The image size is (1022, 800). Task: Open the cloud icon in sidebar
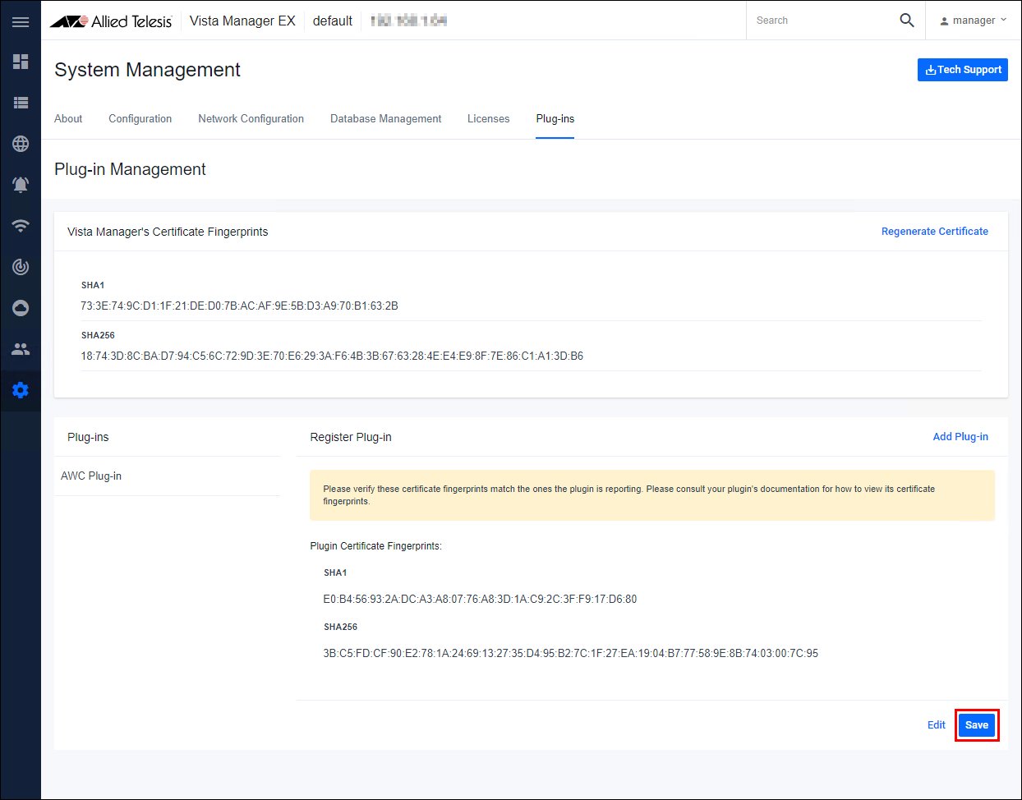pyautogui.click(x=21, y=308)
